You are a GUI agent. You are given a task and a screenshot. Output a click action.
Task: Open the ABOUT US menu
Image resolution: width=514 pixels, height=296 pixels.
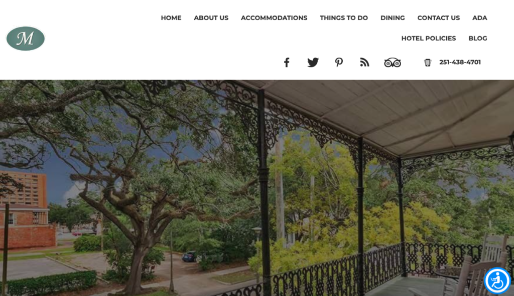(x=211, y=18)
